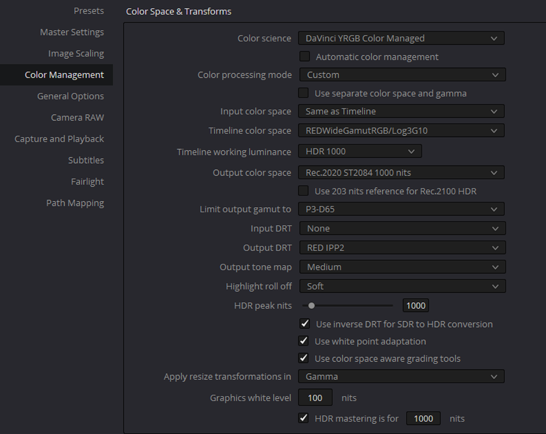Open the Color science dropdown

[x=401, y=39]
